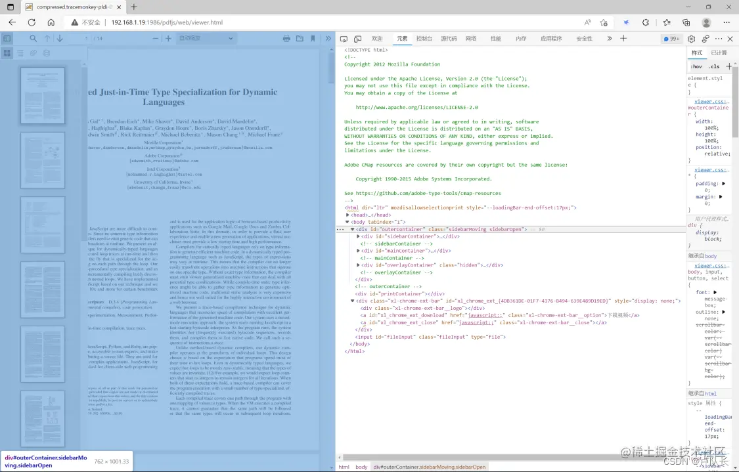Image resolution: width=739 pixels, height=472 pixels.
Task: Show layers view in sidebar
Action: [46, 53]
